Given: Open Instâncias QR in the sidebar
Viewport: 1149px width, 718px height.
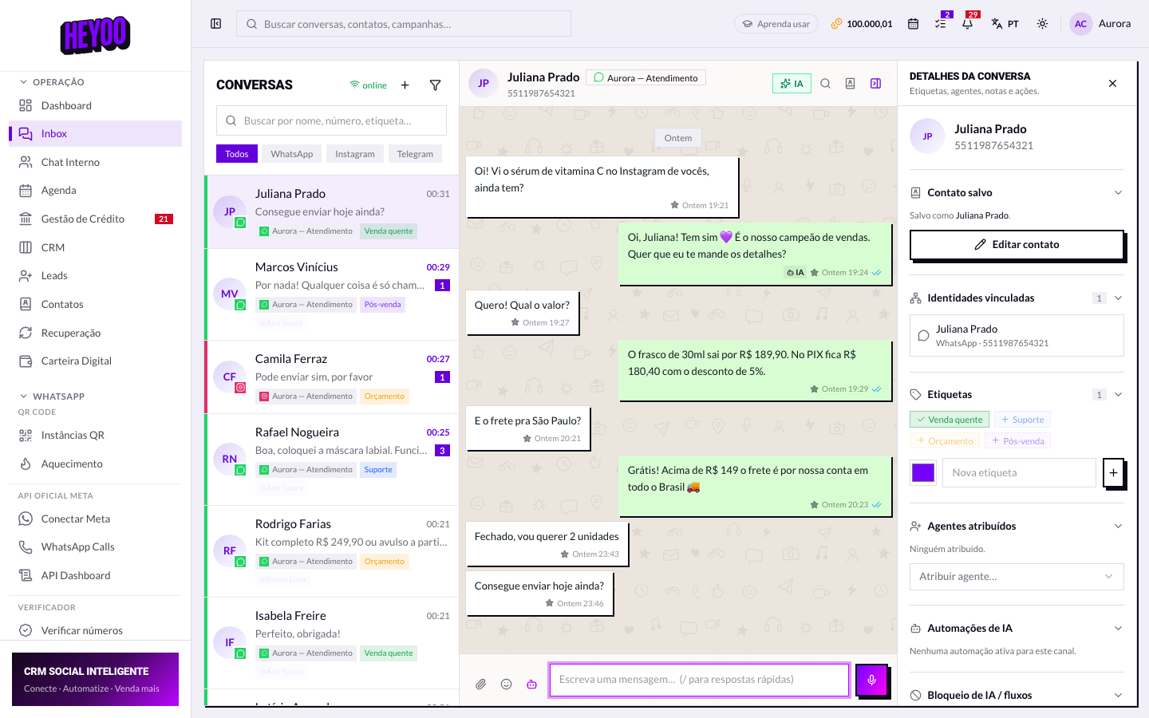Looking at the screenshot, I should pos(95,435).
